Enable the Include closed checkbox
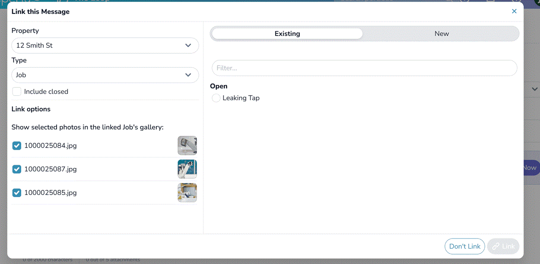The image size is (540, 264). click(16, 91)
